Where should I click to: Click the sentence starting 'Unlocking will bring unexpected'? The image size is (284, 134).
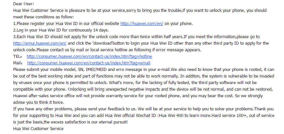(170, 89)
